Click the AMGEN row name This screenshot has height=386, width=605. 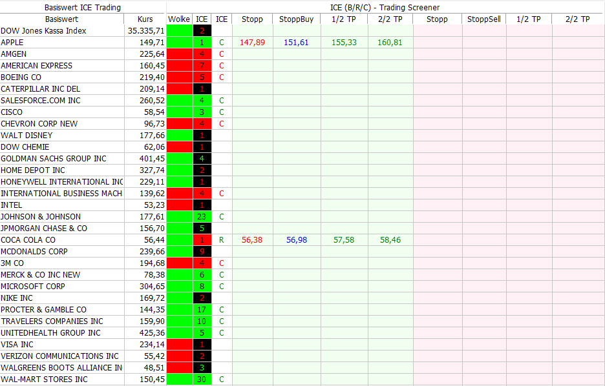tap(14, 54)
